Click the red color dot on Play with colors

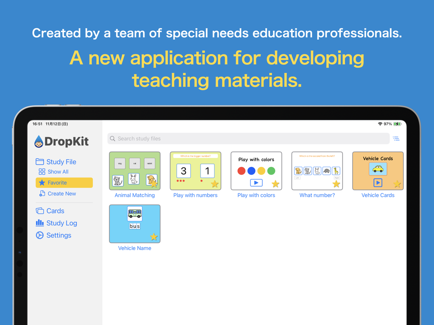click(241, 171)
